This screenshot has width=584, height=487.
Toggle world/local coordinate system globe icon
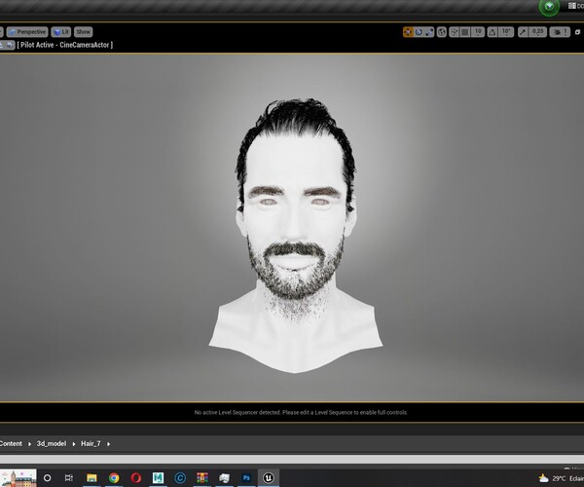pyautogui.click(x=442, y=32)
